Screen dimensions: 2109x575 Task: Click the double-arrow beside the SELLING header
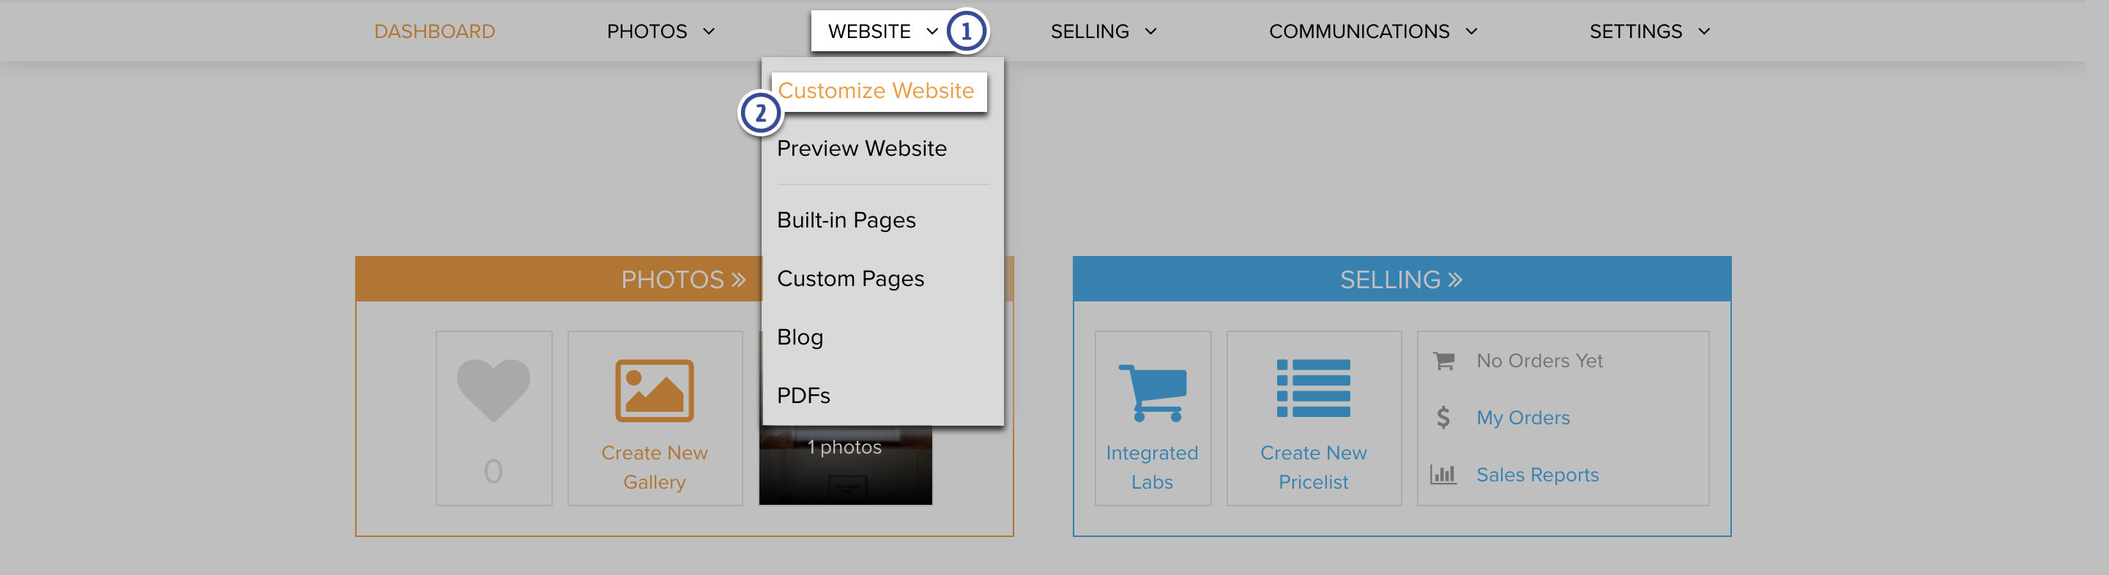pyautogui.click(x=1455, y=279)
